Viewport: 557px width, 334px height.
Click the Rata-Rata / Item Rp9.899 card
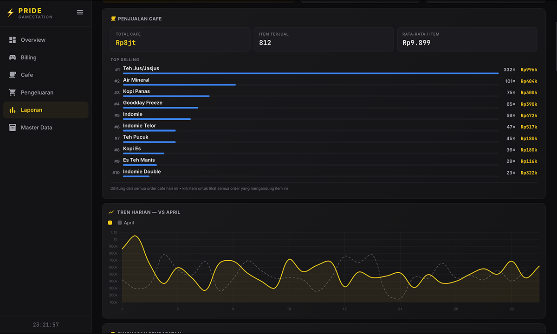pyautogui.click(x=467, y=39)
